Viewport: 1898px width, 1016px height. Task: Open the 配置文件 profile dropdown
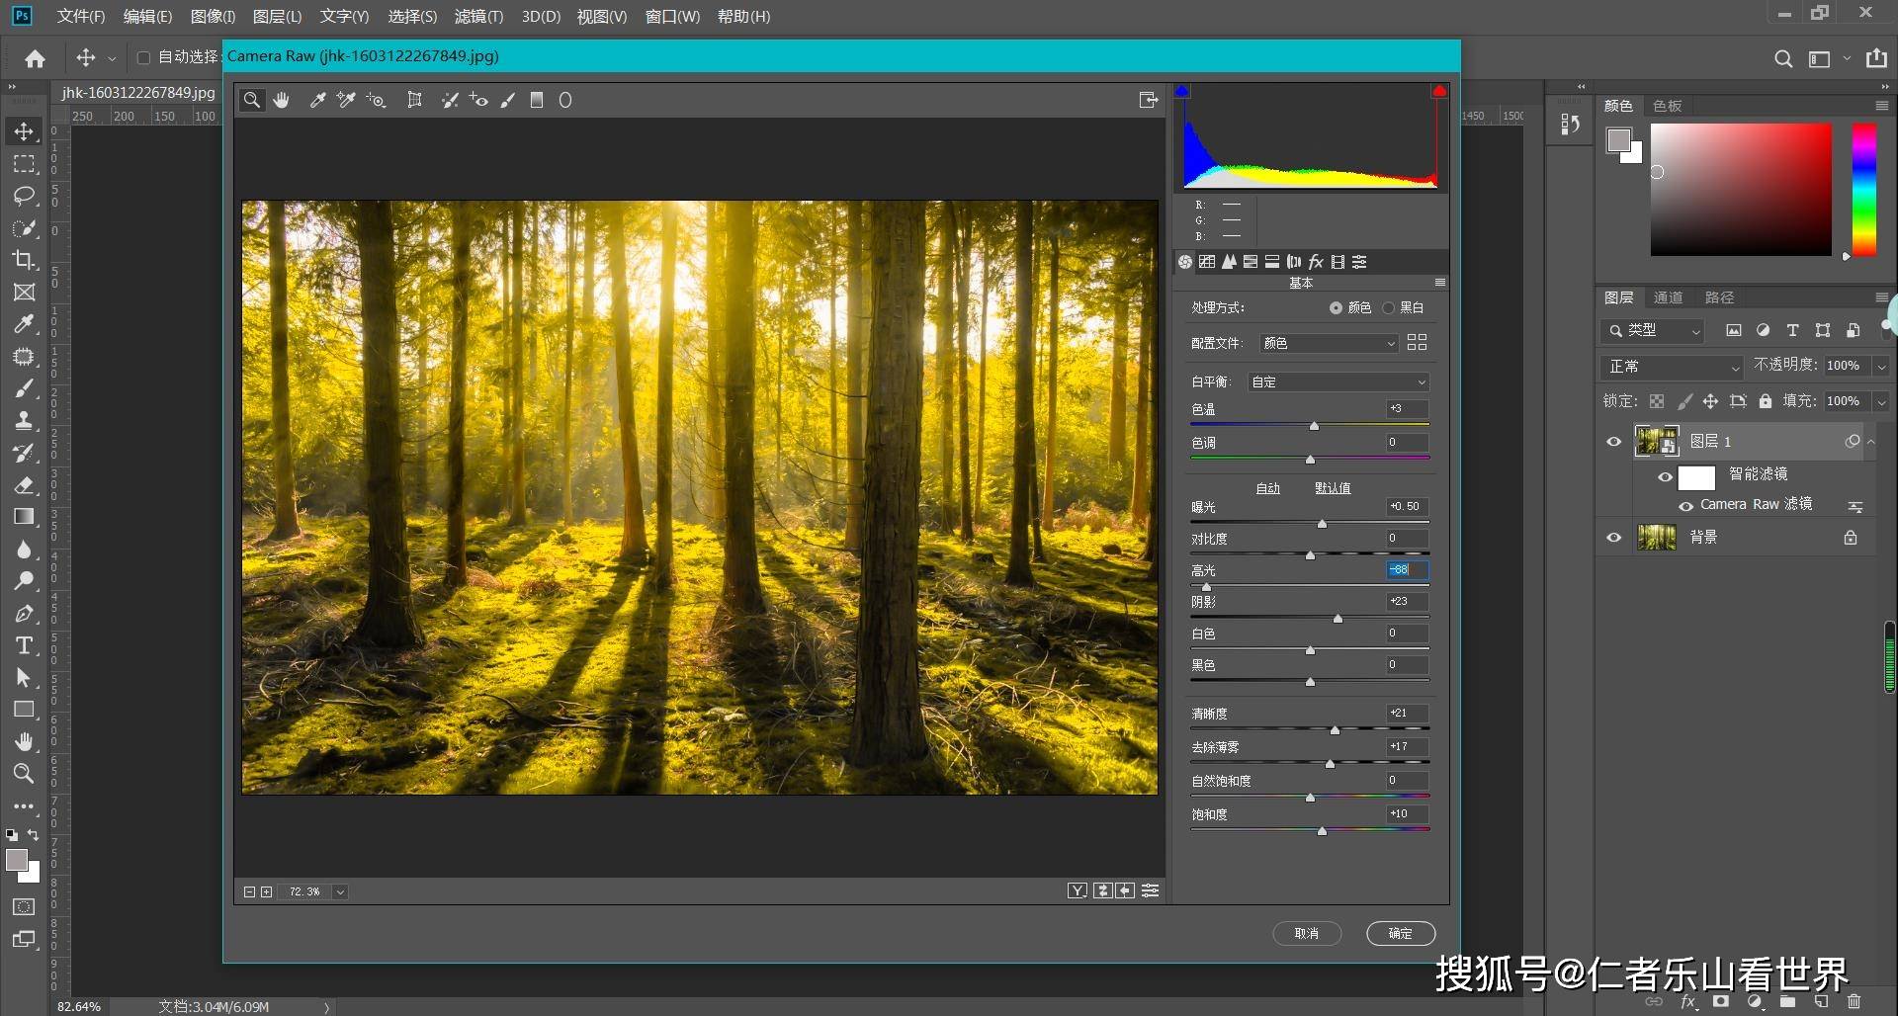tap(1329, 343)
